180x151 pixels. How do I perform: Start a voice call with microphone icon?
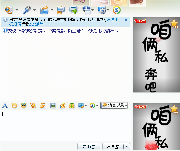coord(27,10)
